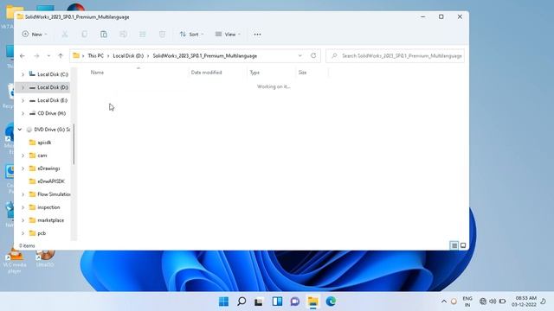The image size is (554, 311).
Task: Click the Share icon in toolbar
Action: [142, 35]
